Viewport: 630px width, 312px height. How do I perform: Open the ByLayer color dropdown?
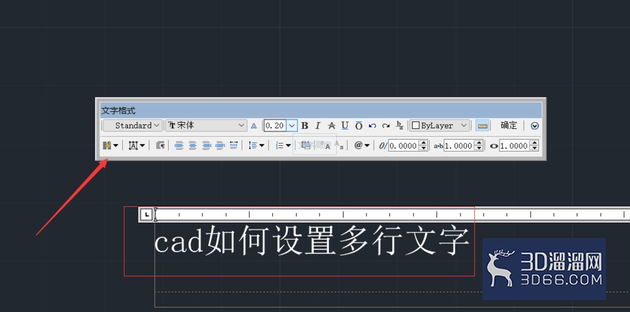point(440,126)
